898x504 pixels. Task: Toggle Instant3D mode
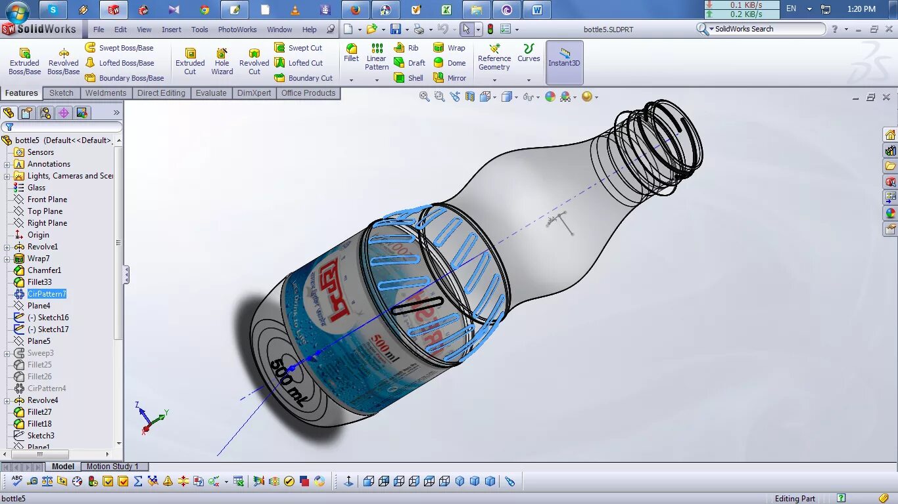(x=564, y=62)
